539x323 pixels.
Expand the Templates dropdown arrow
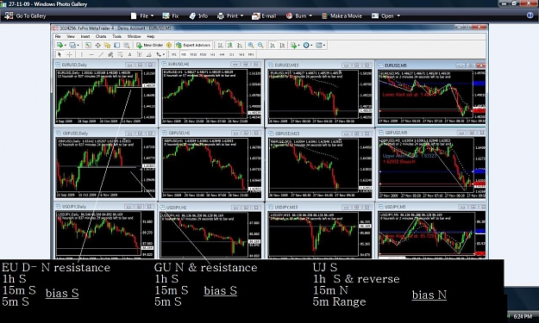coord(324,45)
